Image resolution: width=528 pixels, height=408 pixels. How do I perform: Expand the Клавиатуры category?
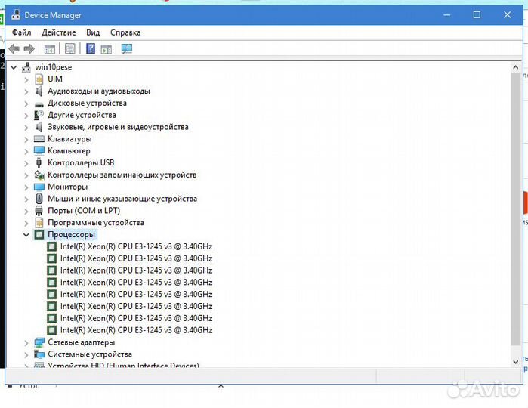(x=26, y=139)
